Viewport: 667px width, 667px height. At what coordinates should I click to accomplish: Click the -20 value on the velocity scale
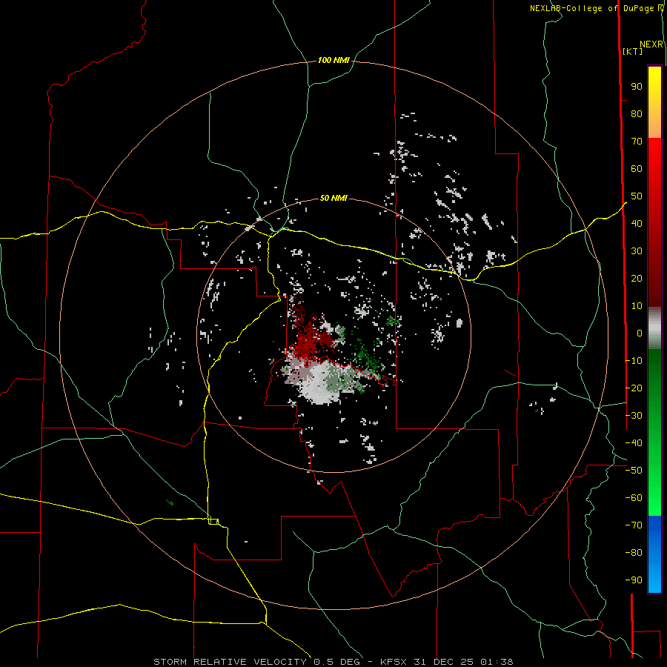(634, 388)
